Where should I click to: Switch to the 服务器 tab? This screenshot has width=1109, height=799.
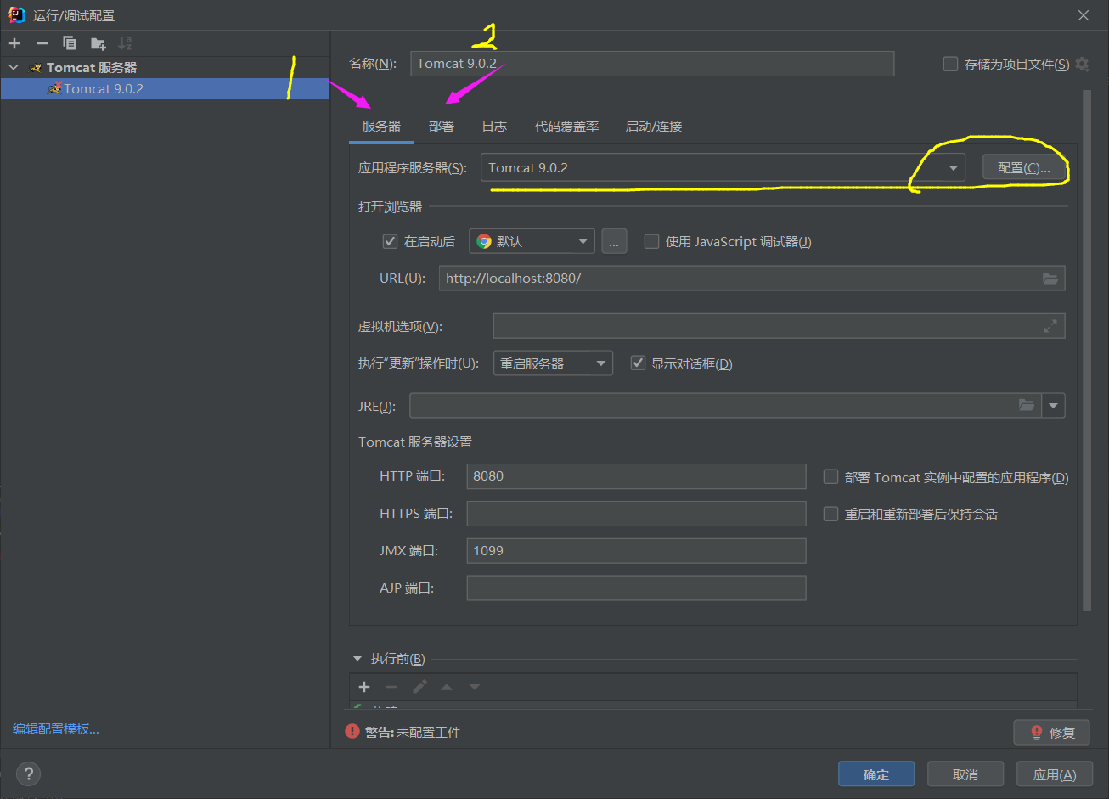[381, 127]
